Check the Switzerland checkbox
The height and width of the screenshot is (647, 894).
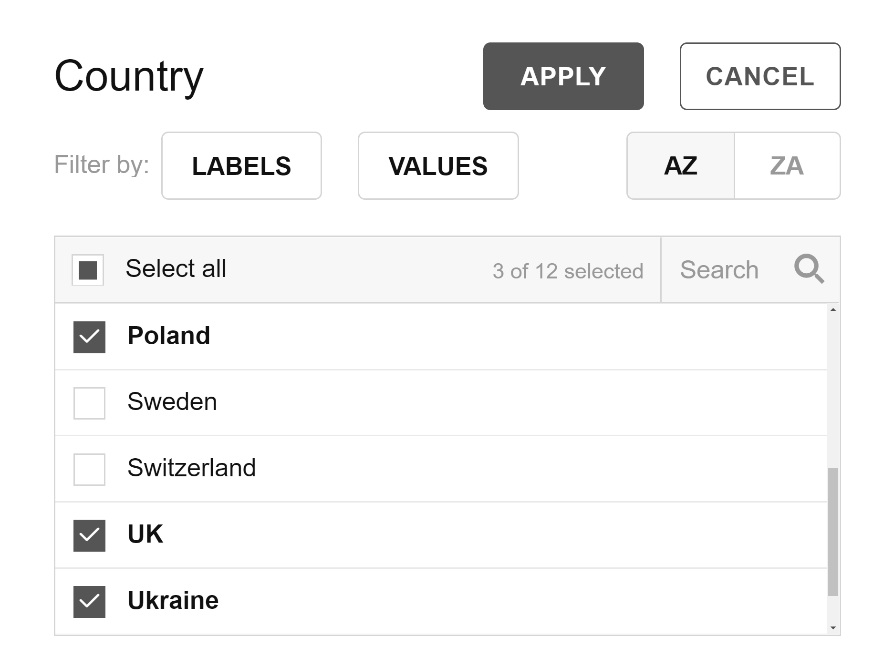tap(89, 469)
